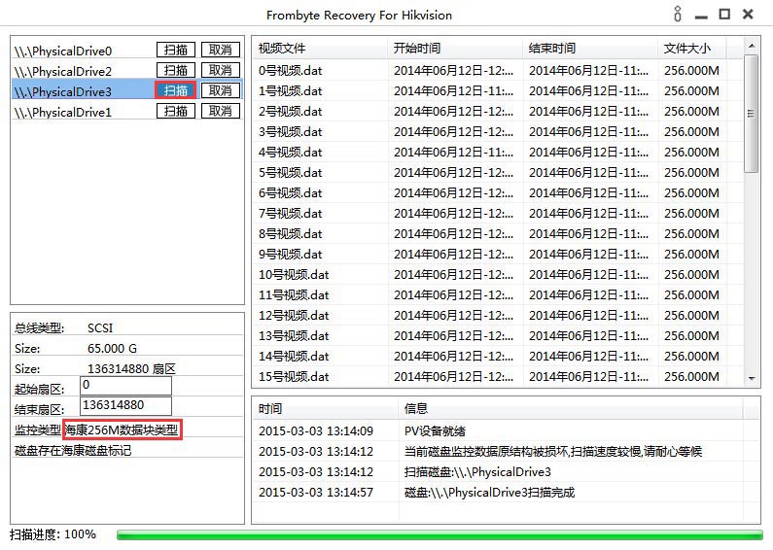
Task: Click the 扫描进度: 100% status label
Action: click(53, 534)
